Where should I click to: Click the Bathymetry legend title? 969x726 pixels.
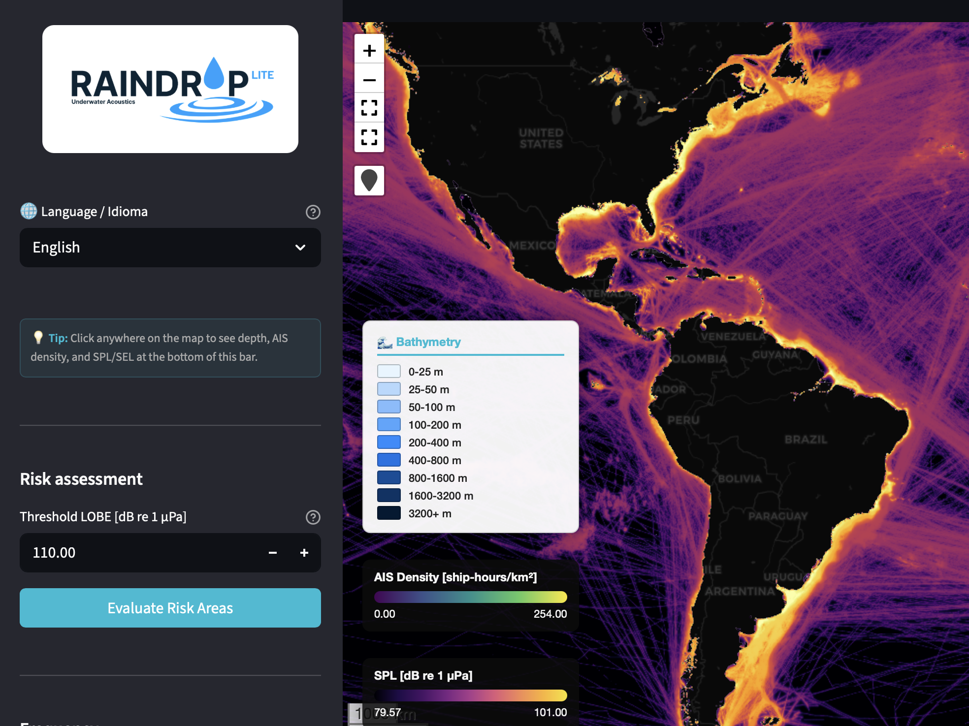click(428, 342)
